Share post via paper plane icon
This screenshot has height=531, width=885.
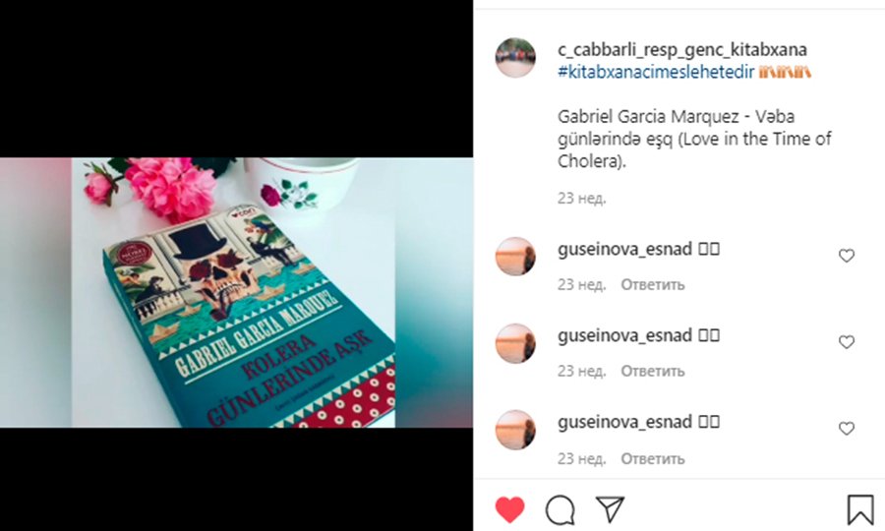click(610, 509)
